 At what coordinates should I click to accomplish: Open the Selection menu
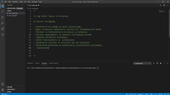pyautogui.click(x=15, y=2)
